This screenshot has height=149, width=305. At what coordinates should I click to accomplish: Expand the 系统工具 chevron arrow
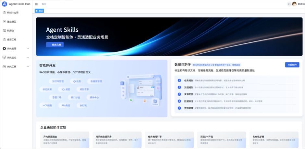pyautogui.click(x=28, y=67)
